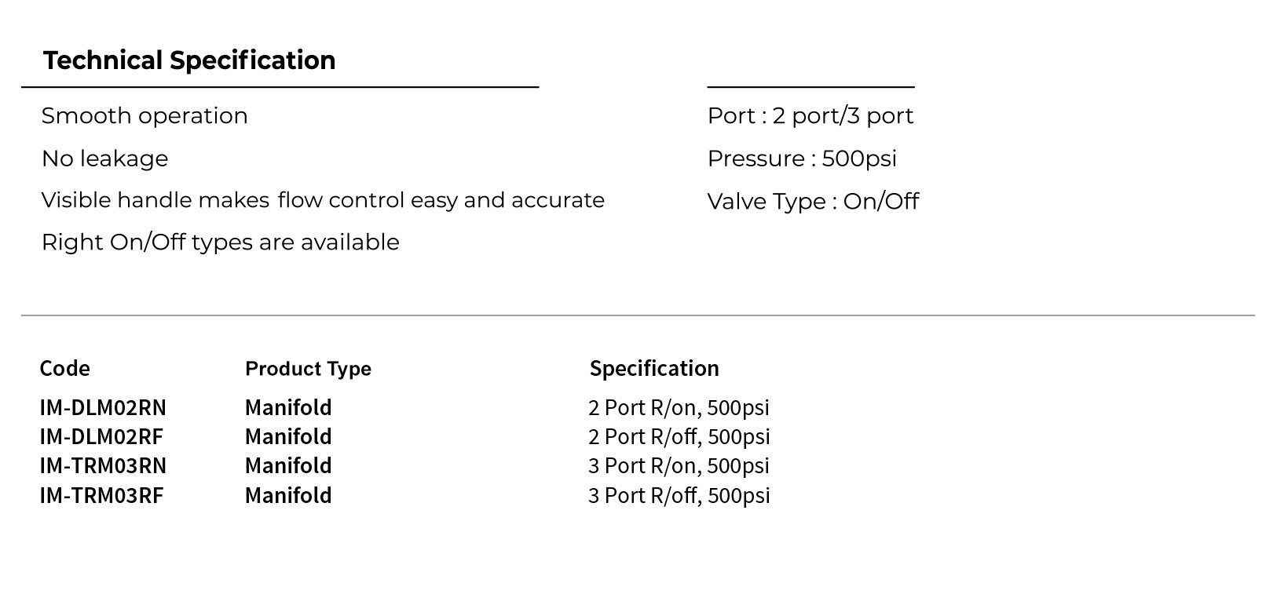Select product code IM-DLM02RN
Image resolution: width=1277 pixels, height=594 pixels.
point(103,407)
